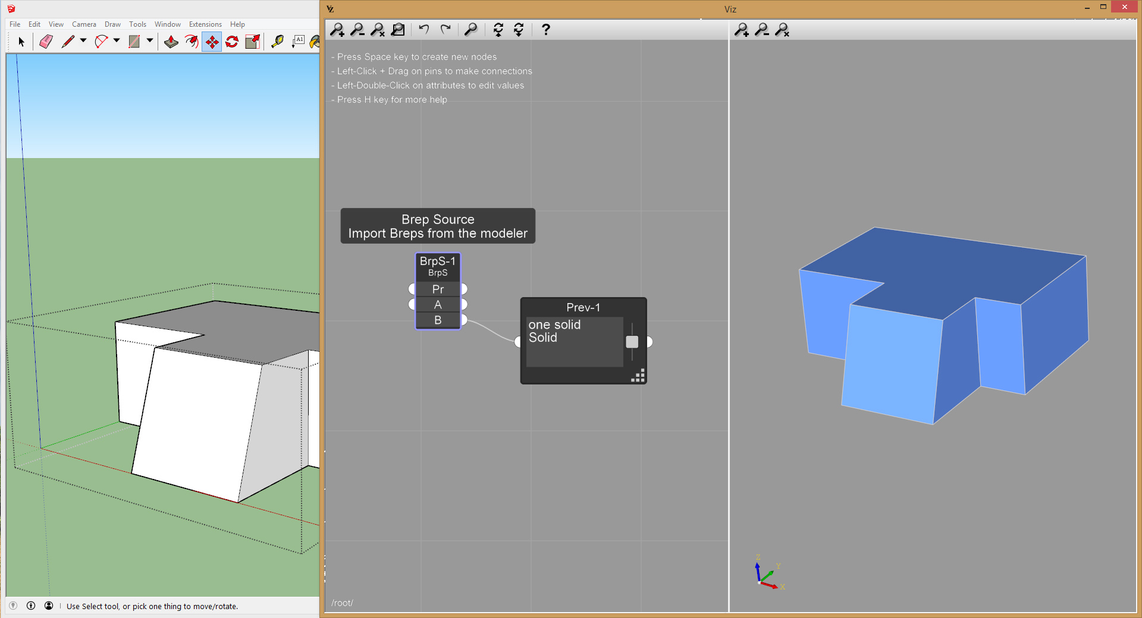Click the B attribute on BrpS-1 node
Viewport: 1142px width, 618px height.
[438, 320]
